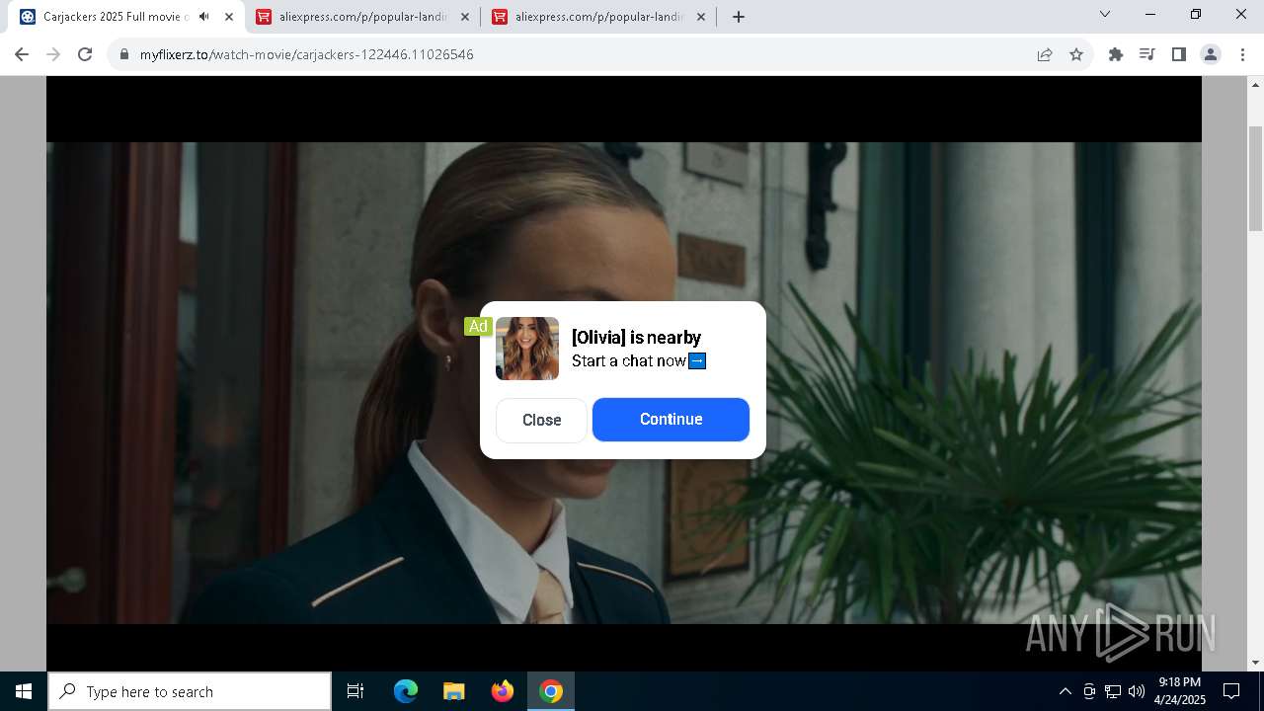Screen dimensions: 1264x711
Task: Click the blue arrow after chat now
Action: pos(697,361)
